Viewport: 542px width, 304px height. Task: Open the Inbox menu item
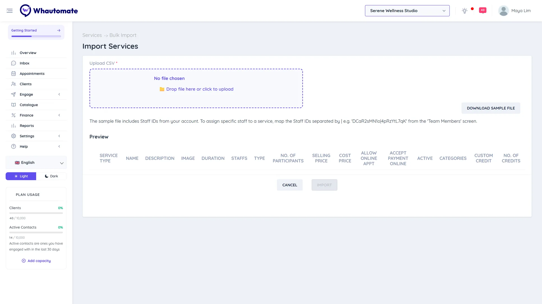point(36,63)
